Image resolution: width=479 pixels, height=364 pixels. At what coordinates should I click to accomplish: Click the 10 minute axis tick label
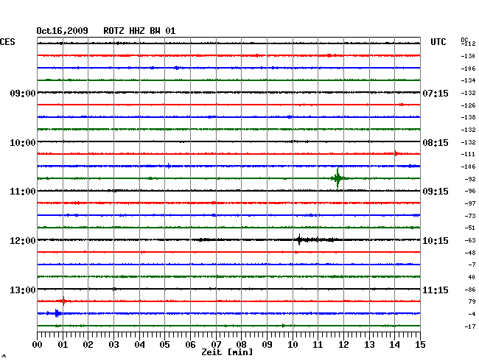(293, 345)
